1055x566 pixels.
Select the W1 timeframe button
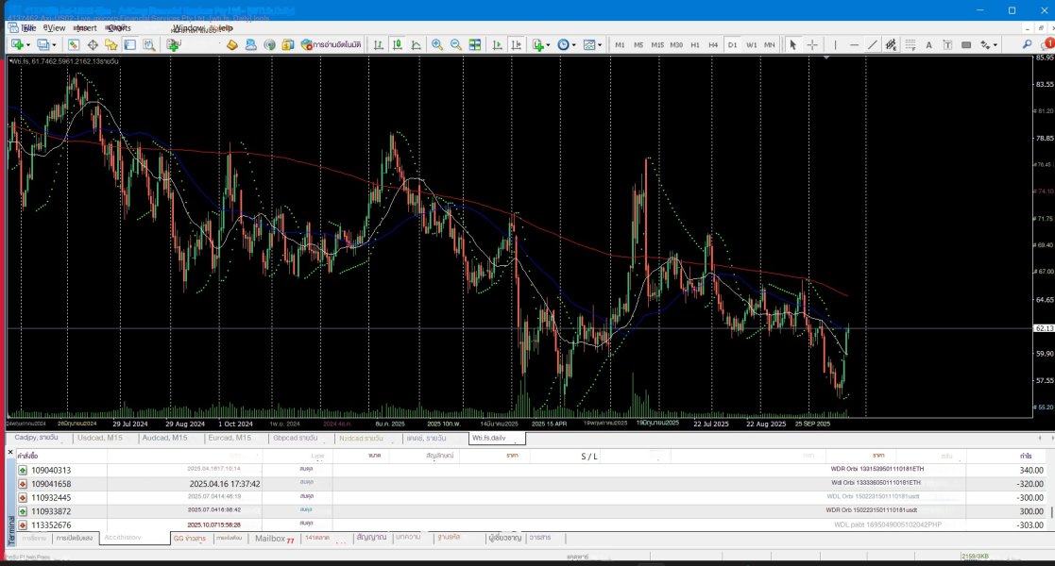point(751,44)
